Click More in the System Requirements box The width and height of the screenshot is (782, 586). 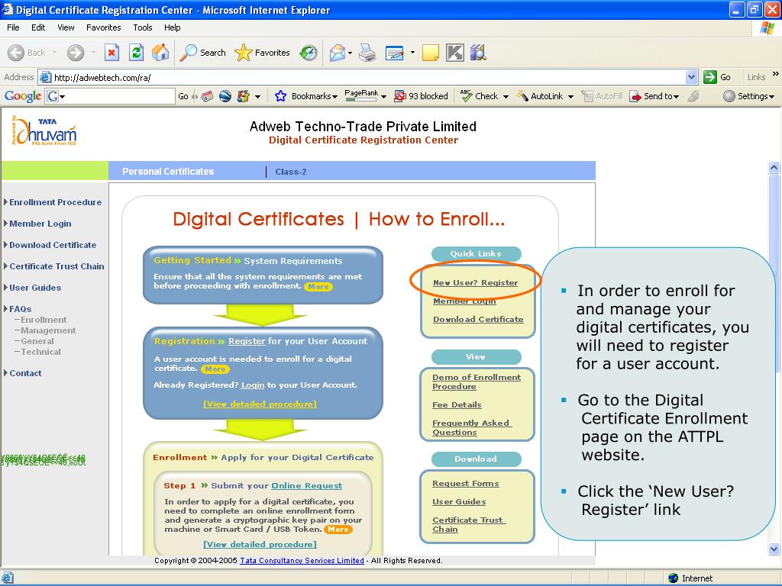[x=318, y=287]
